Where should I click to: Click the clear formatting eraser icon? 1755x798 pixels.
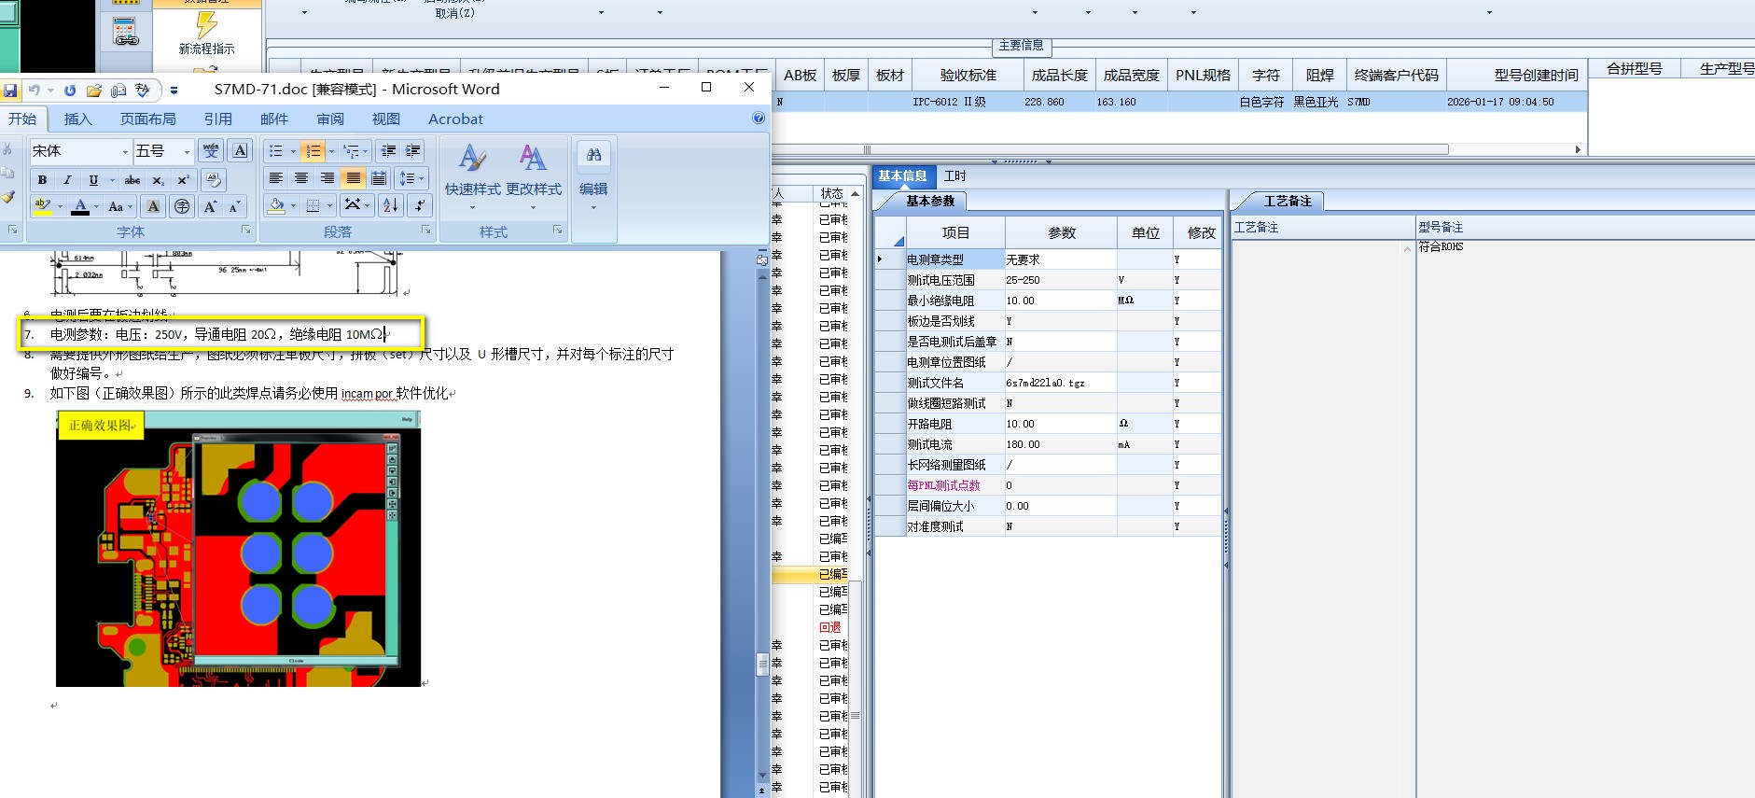[x=214, y=179]
